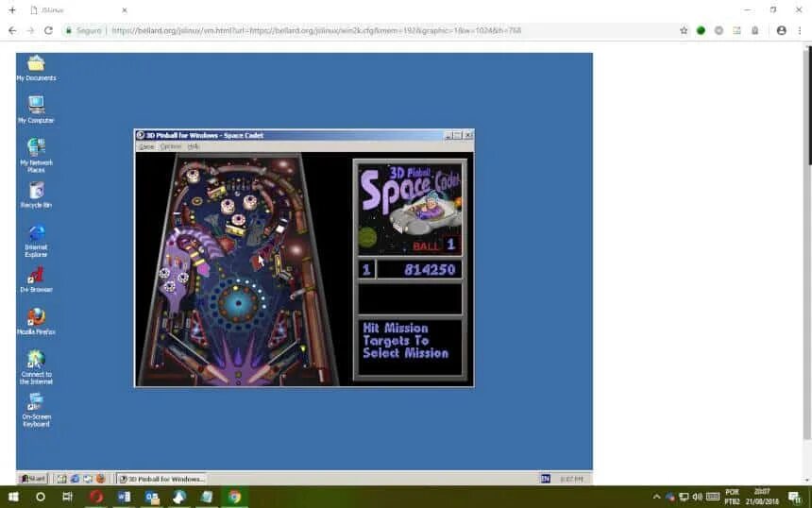The width and height of the screenshot is (812, 508).
Task: Click the Chrome address bar URL
Action: click(x=316, y=30)
